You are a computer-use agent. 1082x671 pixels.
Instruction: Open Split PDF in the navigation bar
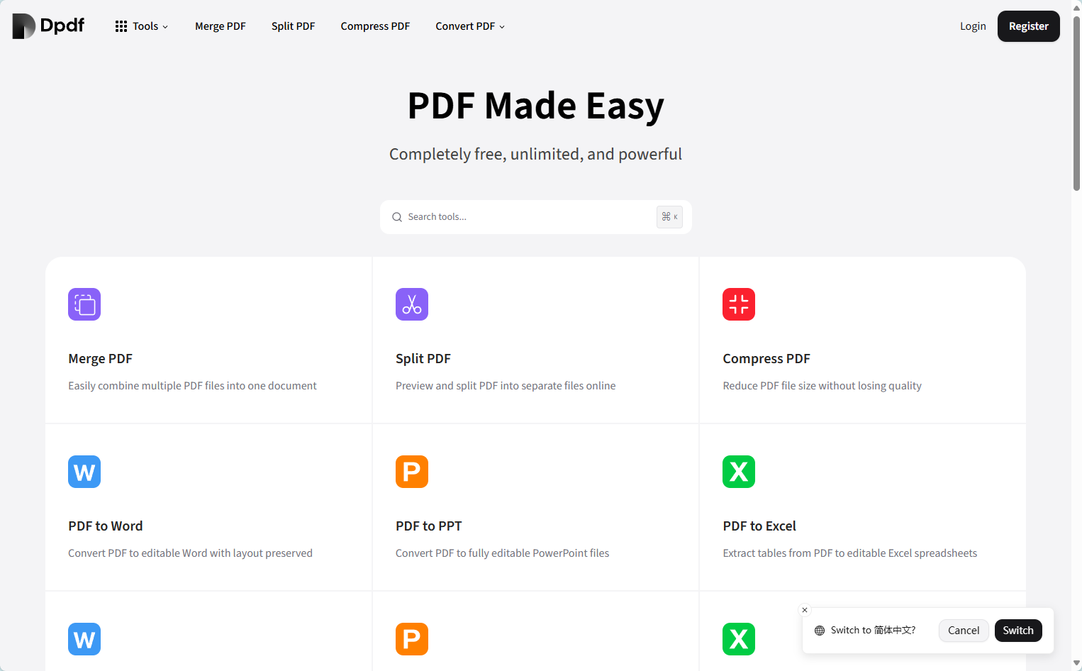(293, 26)
